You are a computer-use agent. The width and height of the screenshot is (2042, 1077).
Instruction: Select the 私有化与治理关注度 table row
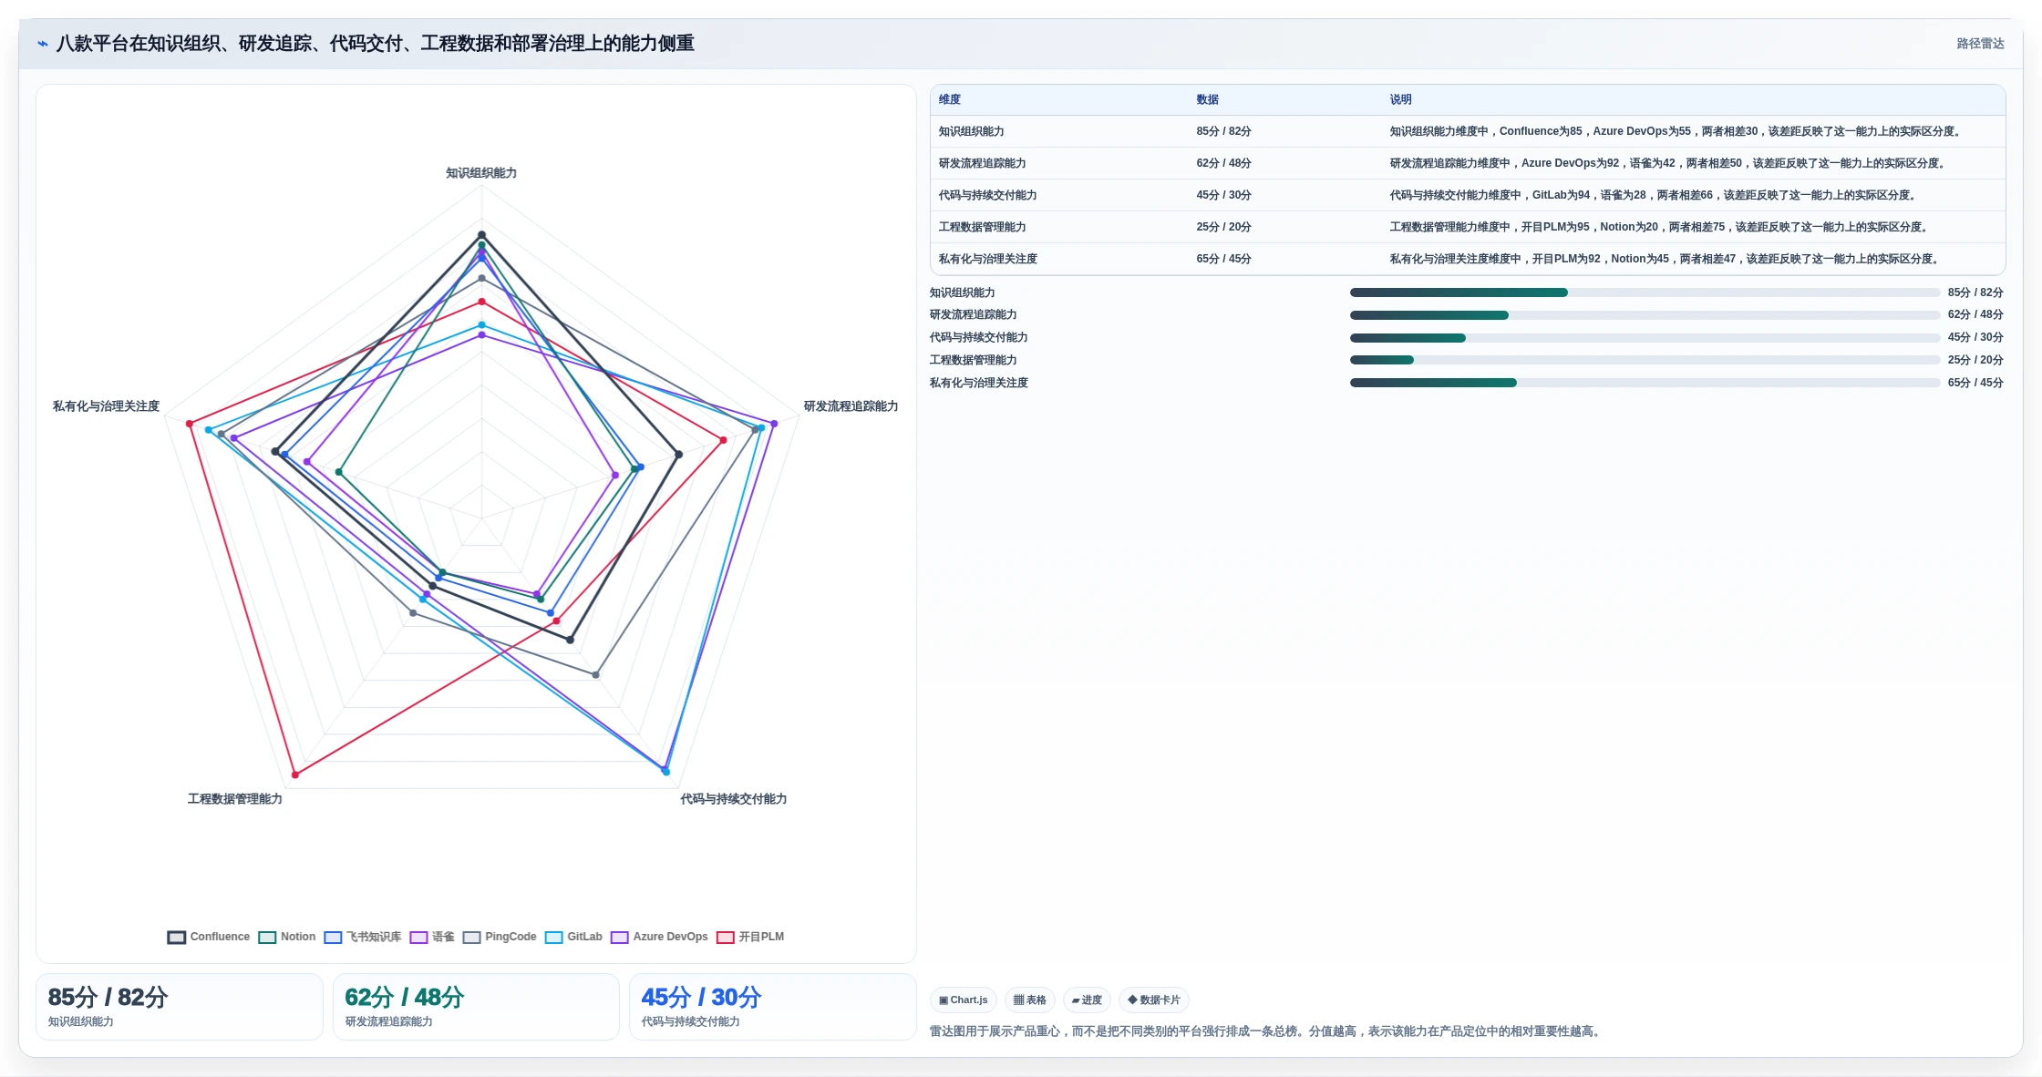(x=1468, y=259)
